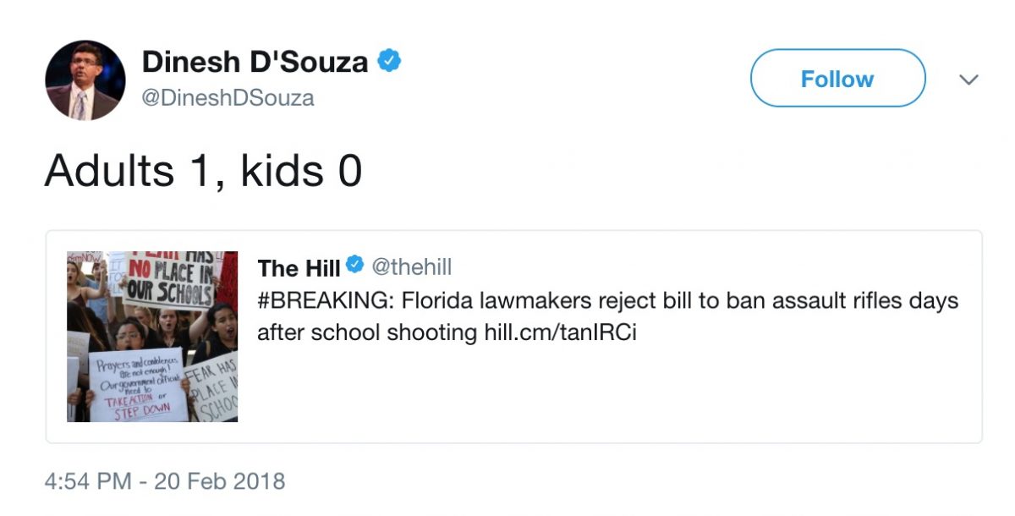
Task: Click the "NO PLACE IN OUR SCHOOLS" sign
Action: tap(170, 283)
